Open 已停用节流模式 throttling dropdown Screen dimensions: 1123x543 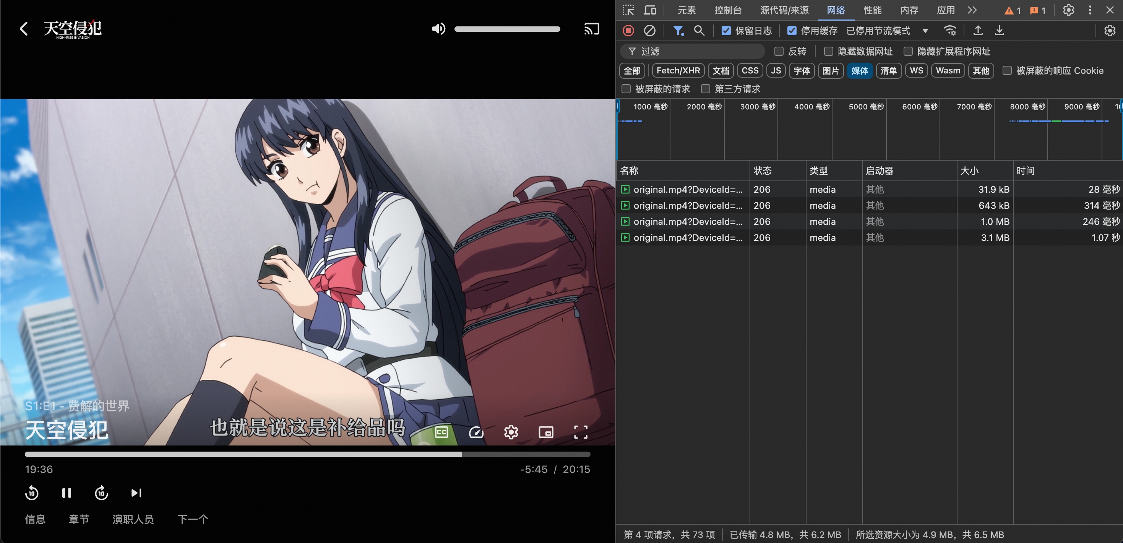[887, 31]
